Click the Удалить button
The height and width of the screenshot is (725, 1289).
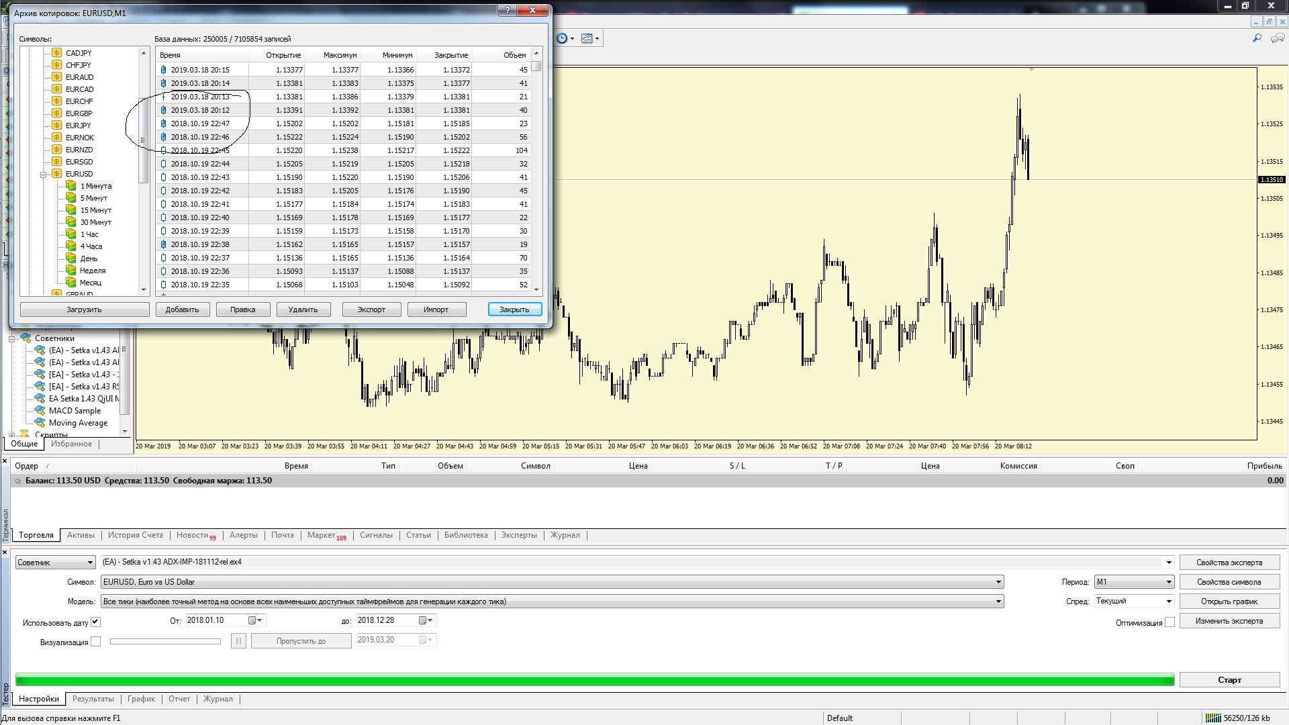303,309
